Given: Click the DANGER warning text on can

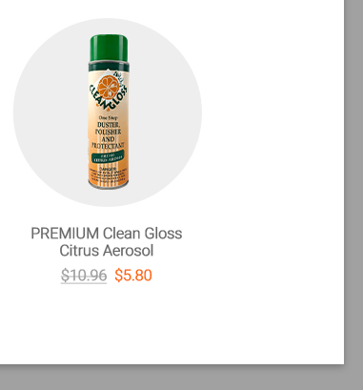Looking at the screenshot, I should coord(108,169).
